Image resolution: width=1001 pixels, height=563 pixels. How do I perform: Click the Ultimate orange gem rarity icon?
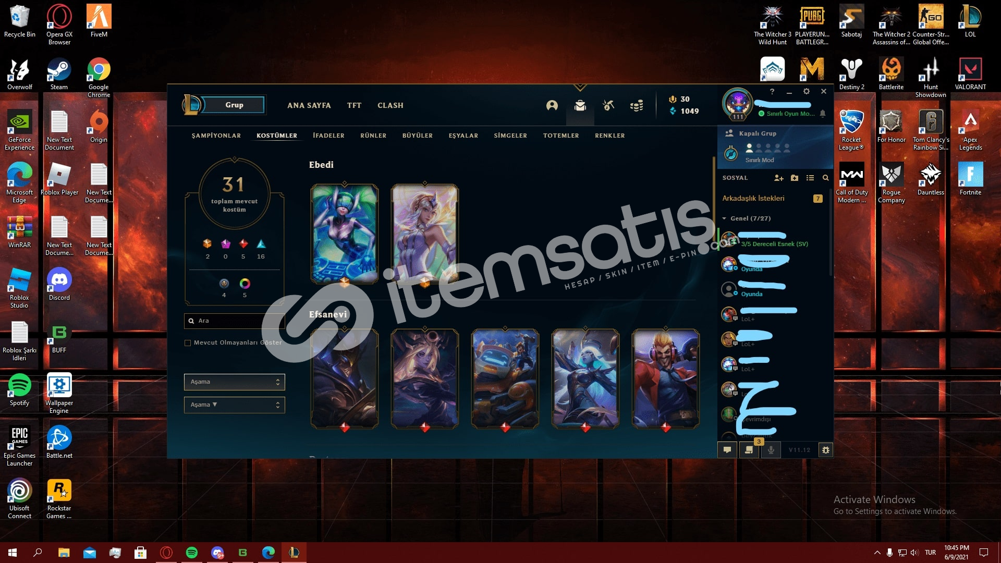pos(207,244)
